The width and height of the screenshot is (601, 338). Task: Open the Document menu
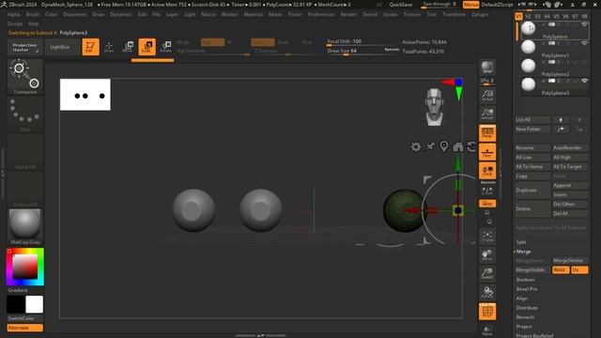[x=75, y=14]
